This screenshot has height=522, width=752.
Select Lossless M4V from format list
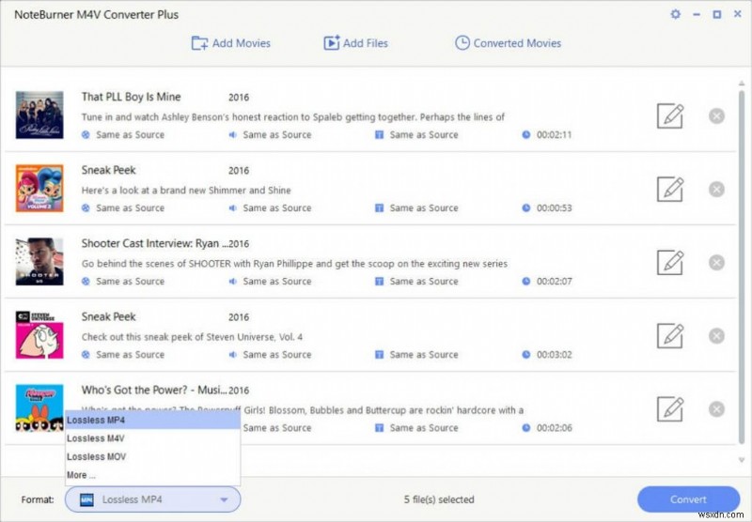[97, 438]
